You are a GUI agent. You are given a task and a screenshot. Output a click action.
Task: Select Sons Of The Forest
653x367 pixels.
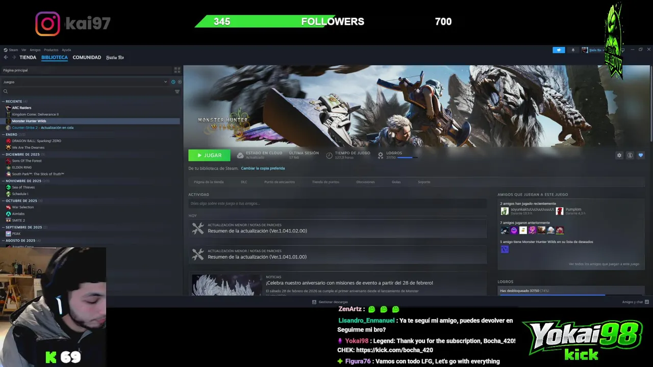27,161
